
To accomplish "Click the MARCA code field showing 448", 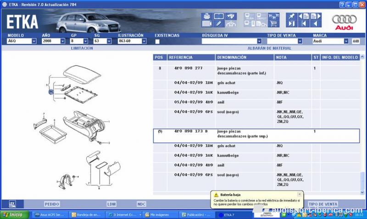I will click(x=356, y=41).
